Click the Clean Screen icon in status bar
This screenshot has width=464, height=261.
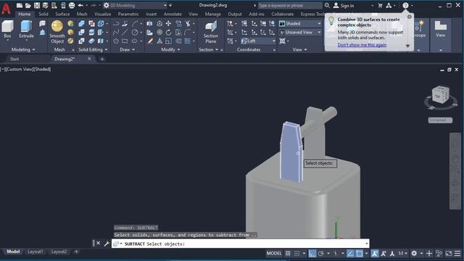pyautogui.click(x=449, y=253)
